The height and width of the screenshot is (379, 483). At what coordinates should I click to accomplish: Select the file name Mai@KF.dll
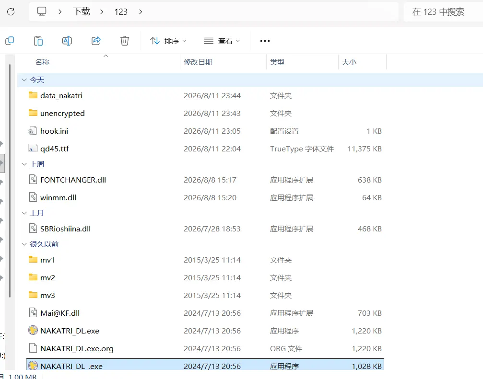tap(60, 313)
